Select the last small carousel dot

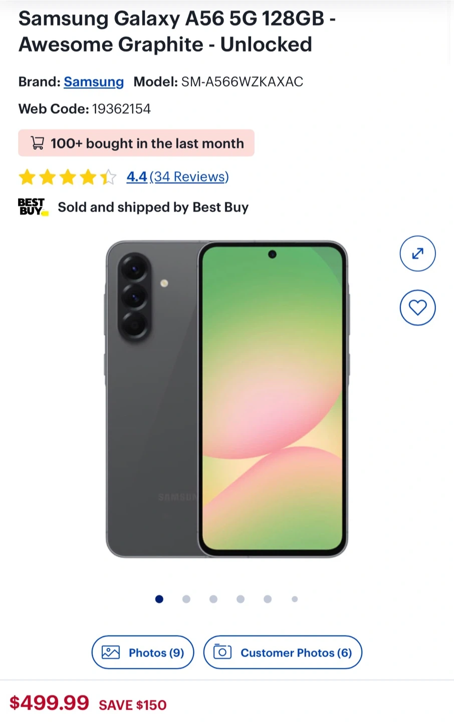tap(295, 599)
